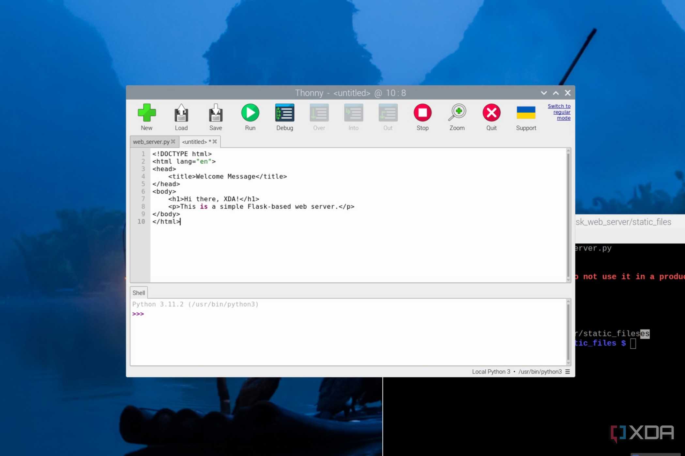The width and height of the screenshot is (685, 456).
Task: Close the Thonny window
Action: [x=568, y=93]
